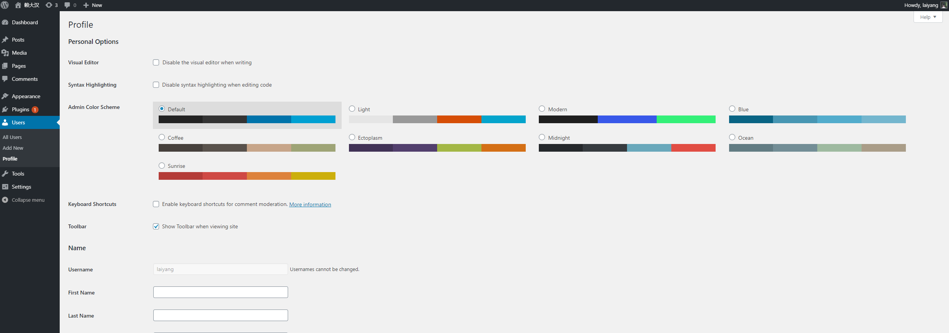Click the Default scheme color swatch bar
Image resolution: width=949 pixels, height=333 pixels.
pos(247,119)
